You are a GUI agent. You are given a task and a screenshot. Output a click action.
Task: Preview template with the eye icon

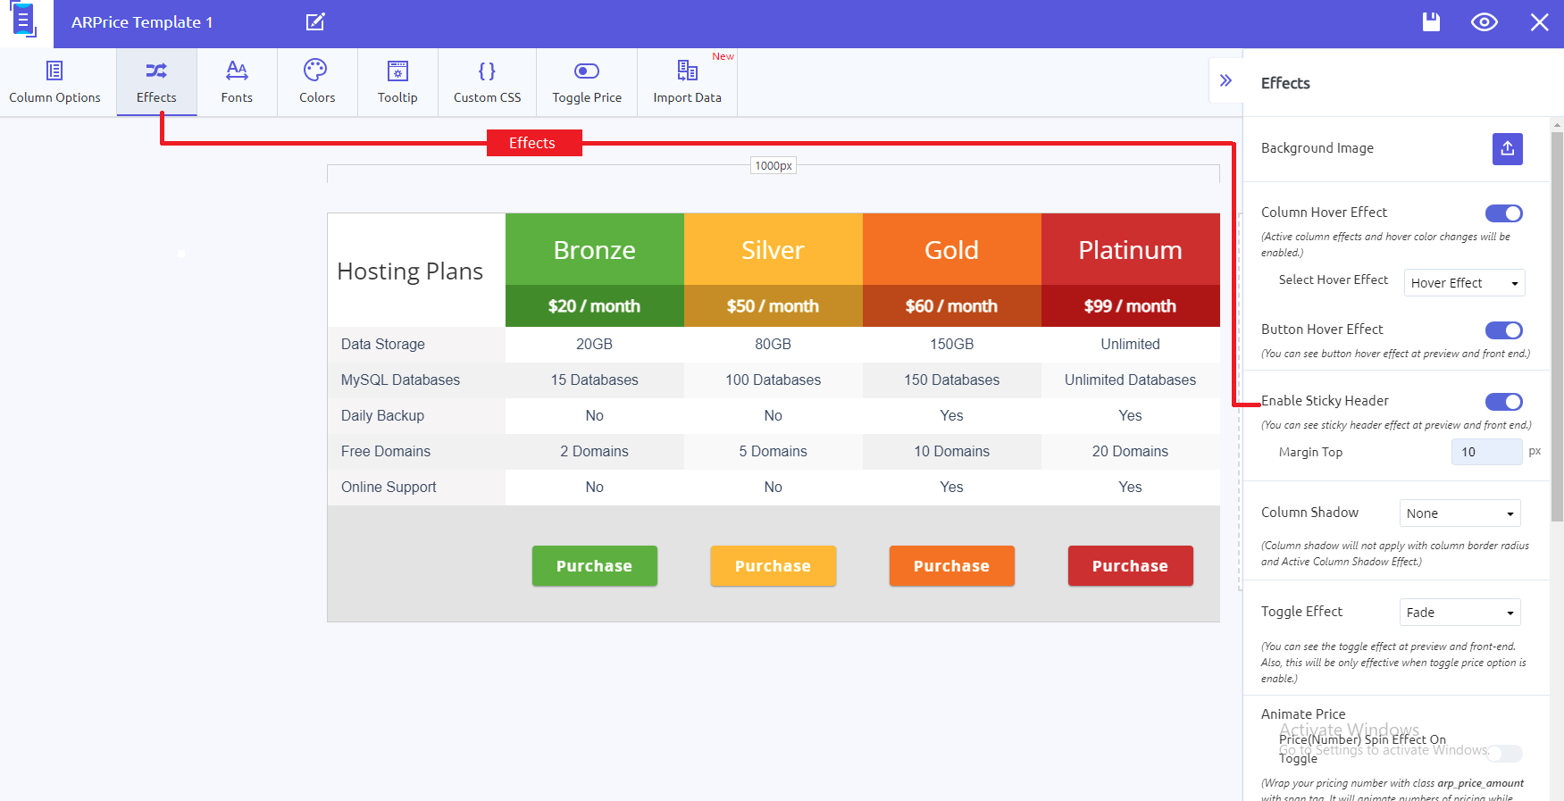pos(1485,22)
